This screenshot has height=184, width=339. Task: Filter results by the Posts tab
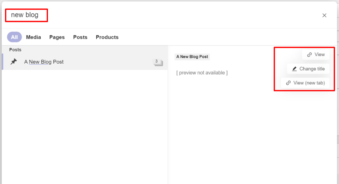click(x=80, y=37)
